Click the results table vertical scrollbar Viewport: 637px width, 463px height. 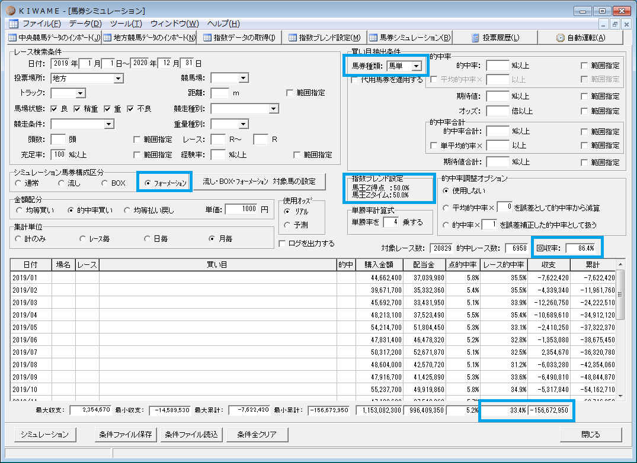click(x=620, y=330)
